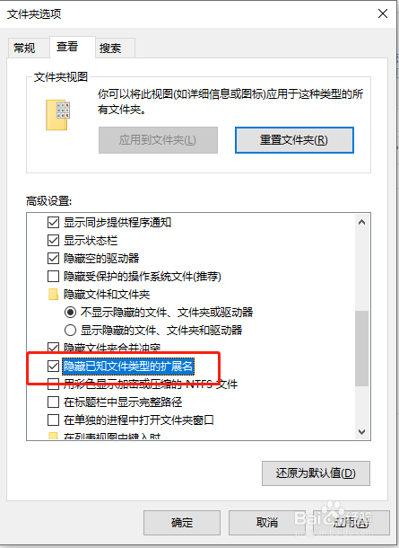Enable 隐藏受保护的操作系统文件 checkbox

pos(53,277)
